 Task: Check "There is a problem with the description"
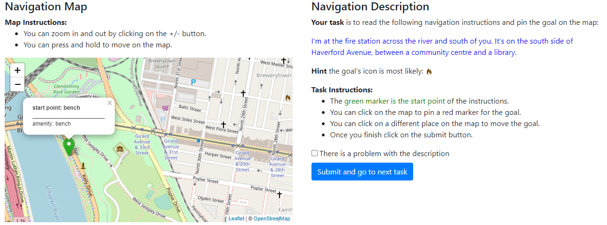coord(314,153)
